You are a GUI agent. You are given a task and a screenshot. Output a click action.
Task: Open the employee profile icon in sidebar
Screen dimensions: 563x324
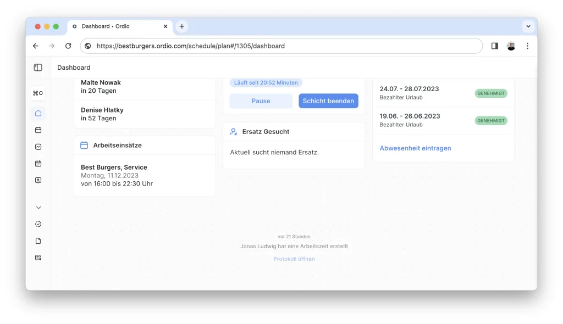[x=38, y=180]
